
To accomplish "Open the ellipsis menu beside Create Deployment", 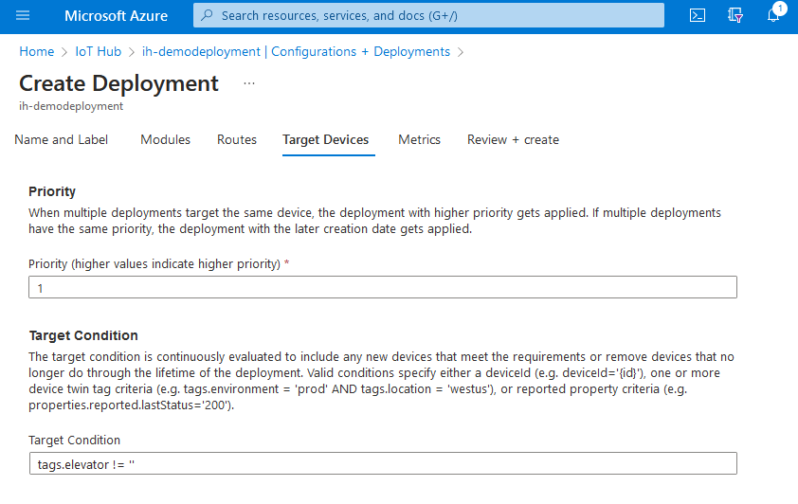I will click(249, 83).
